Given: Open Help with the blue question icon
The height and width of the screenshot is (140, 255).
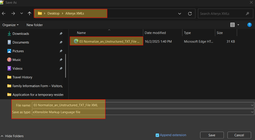Looking at the screenshot, I should pyautogui.click(x=249, y=25).
